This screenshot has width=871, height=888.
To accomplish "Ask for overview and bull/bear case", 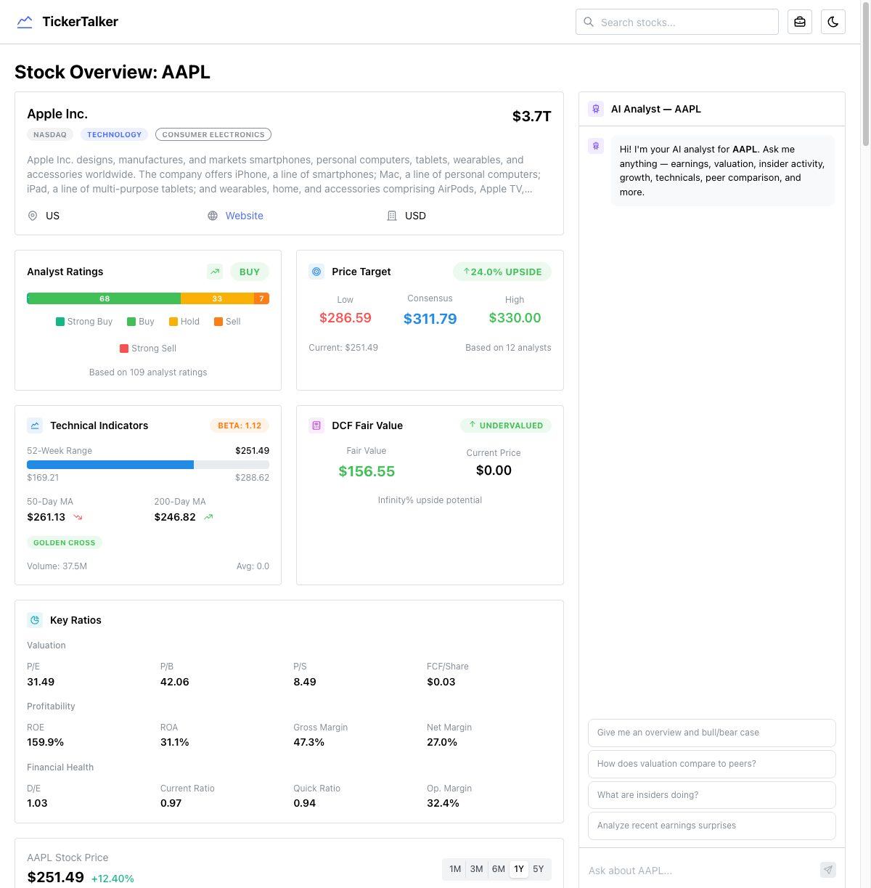I will click(x=711, y=733).
